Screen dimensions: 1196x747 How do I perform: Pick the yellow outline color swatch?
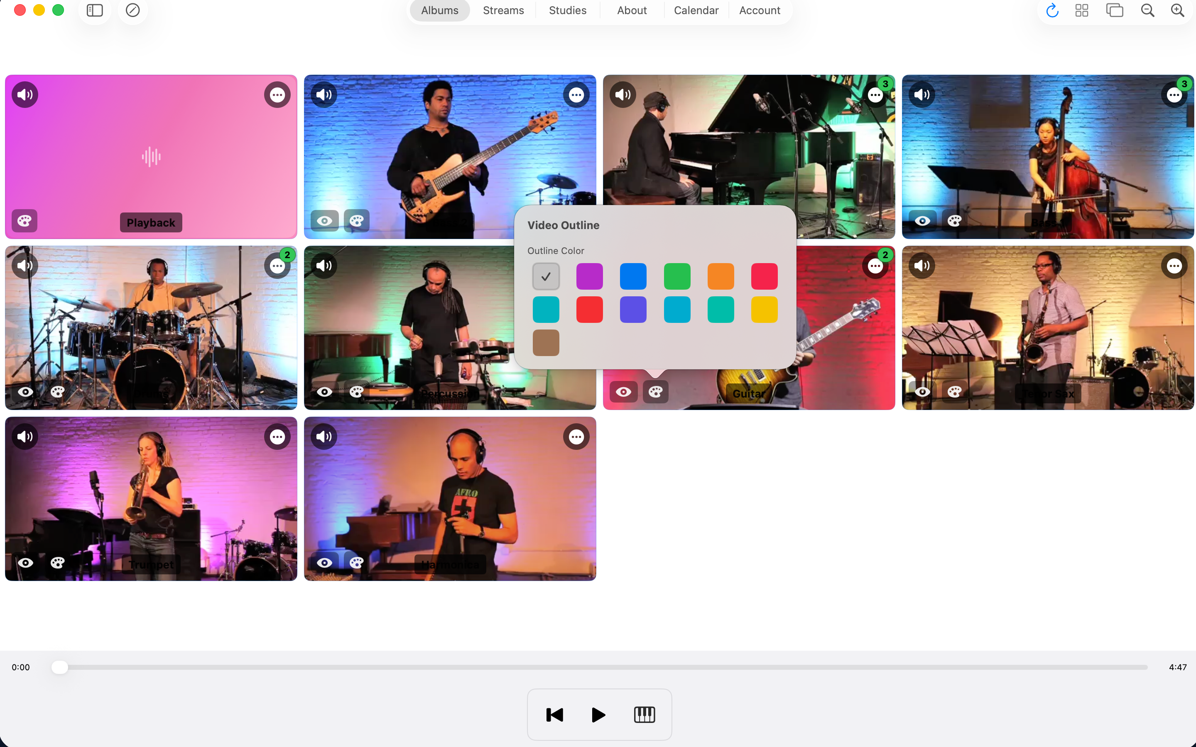click(x=764, y=309)
